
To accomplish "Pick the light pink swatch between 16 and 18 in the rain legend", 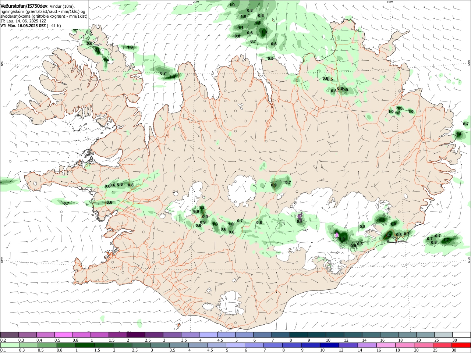I will coord(386,345).
